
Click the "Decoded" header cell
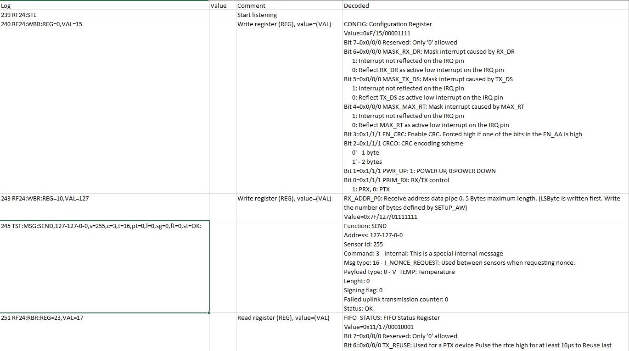(x=485, y=6)
